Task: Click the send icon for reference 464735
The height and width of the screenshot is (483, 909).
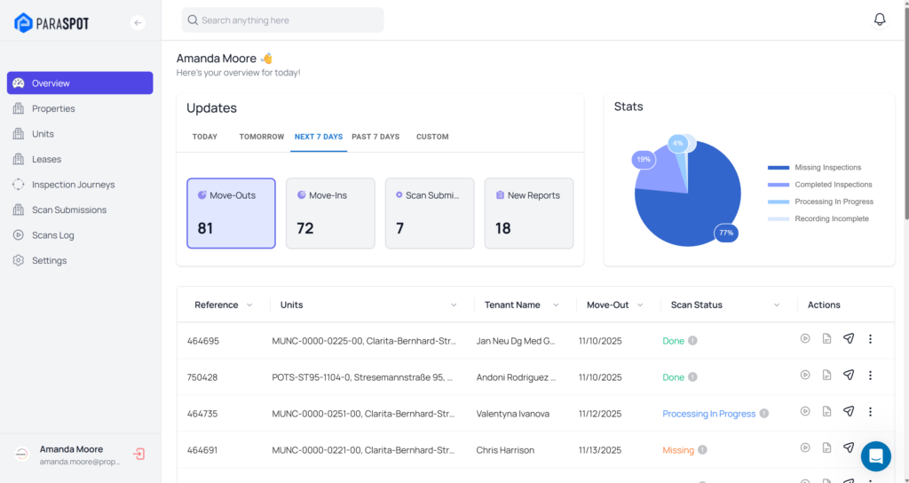Action: click(849, 412)
